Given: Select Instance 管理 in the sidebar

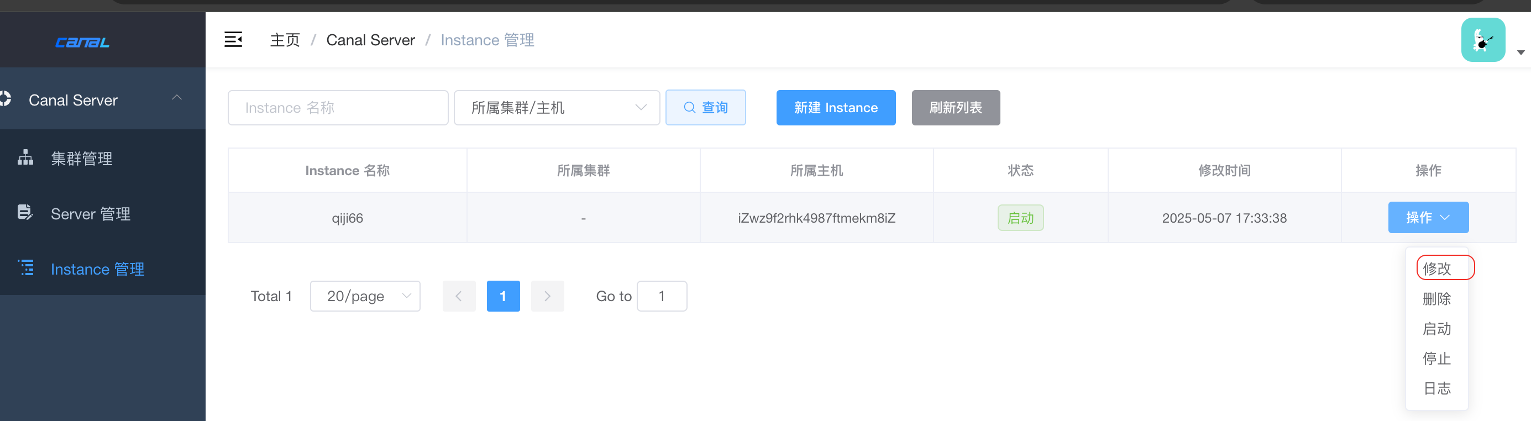Looking at the screenshot, I should click(x=103, y=269).
